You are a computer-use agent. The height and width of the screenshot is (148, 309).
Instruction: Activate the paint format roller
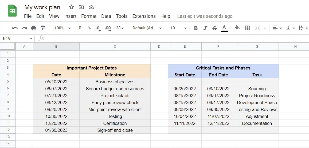(x=43, y=28)
